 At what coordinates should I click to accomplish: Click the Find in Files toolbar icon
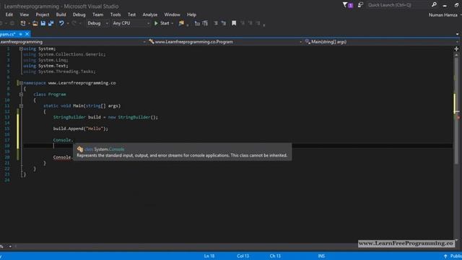[181, 23]
